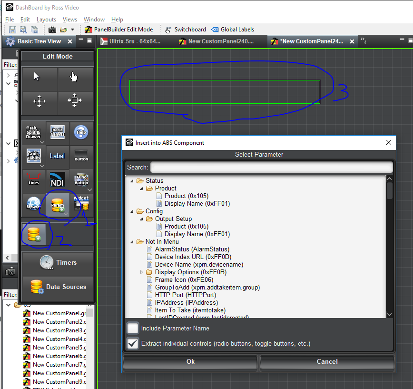Open the Layouts menu
The width and height of the screenshot is (413, 389).
[x=46, y=20]
